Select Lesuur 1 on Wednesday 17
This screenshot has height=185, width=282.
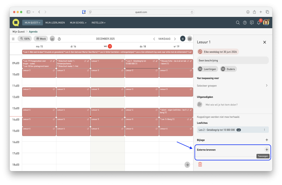coord(108,64)
